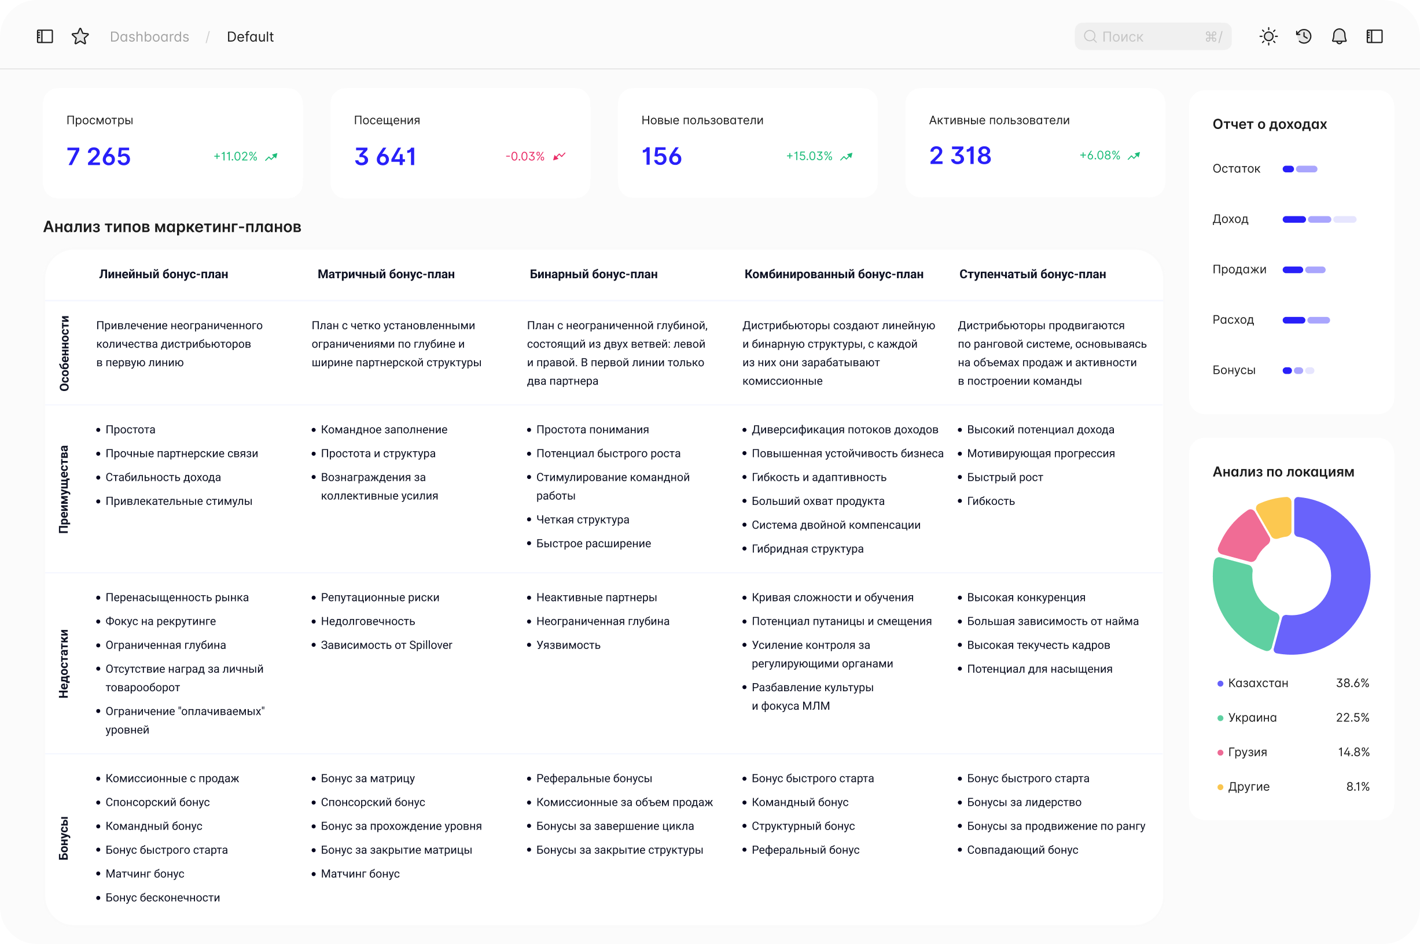The width and height of the screenshot is (1420, 944).
Task: Toggle the right panel icon in the header
Action: pyautogui.click(x=1375, y=36)
